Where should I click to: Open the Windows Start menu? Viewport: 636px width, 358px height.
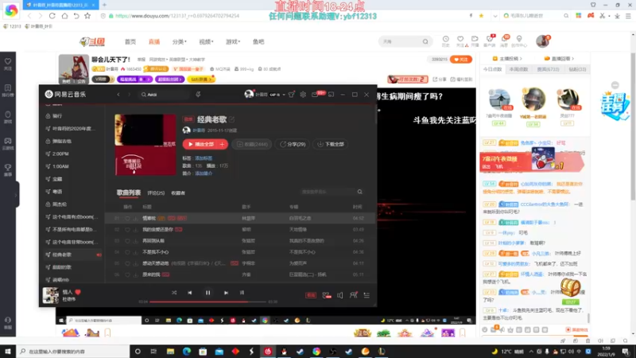(8, 352)
